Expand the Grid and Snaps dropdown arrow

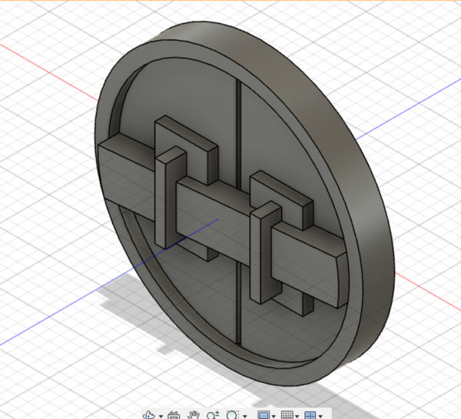click(x=297, y=416)
